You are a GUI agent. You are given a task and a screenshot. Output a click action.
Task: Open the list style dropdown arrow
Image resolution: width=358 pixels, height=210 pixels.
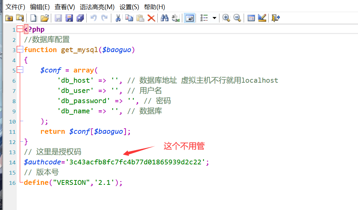tap(214, 18)
